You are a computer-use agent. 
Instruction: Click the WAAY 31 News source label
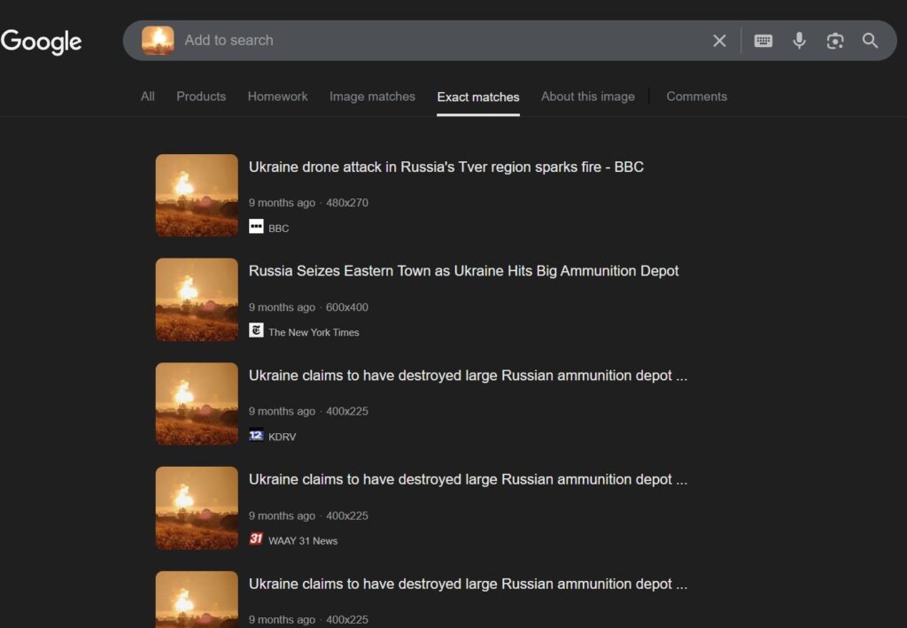303,540
